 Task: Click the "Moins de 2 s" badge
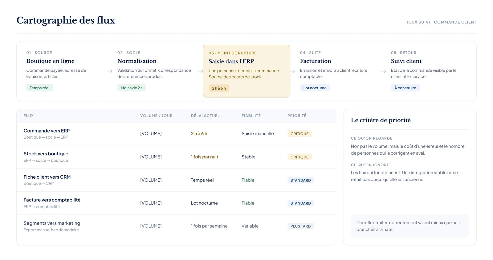[132, 88]
